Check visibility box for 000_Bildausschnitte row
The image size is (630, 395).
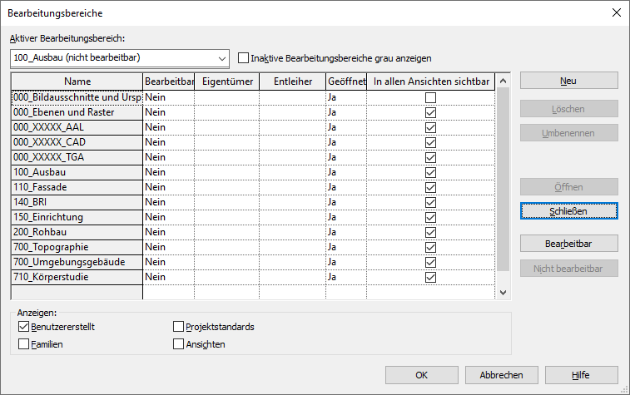click(x=430, y=97)
